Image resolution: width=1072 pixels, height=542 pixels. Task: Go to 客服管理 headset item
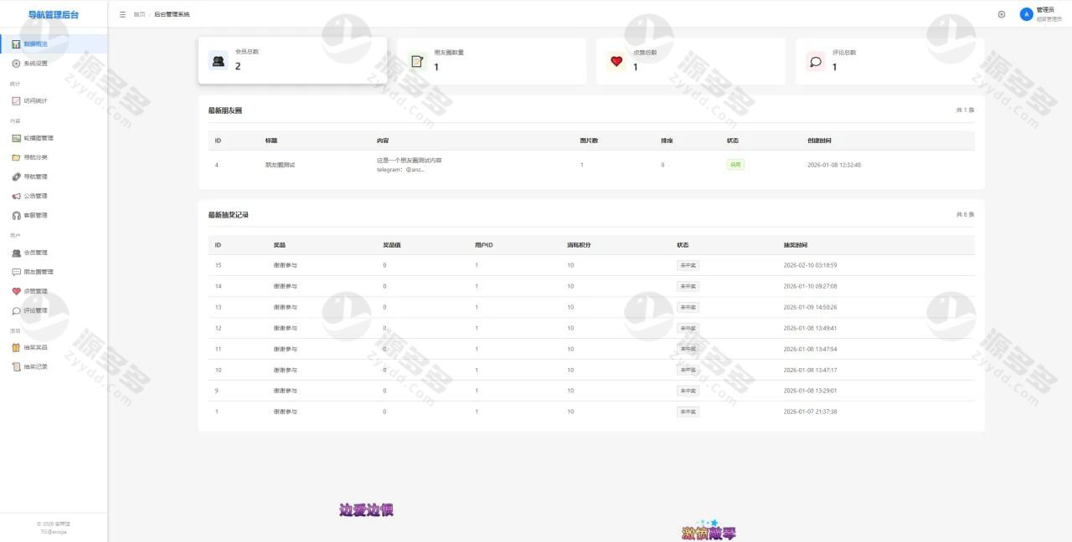pyautogui.click(x=35, y=216)
